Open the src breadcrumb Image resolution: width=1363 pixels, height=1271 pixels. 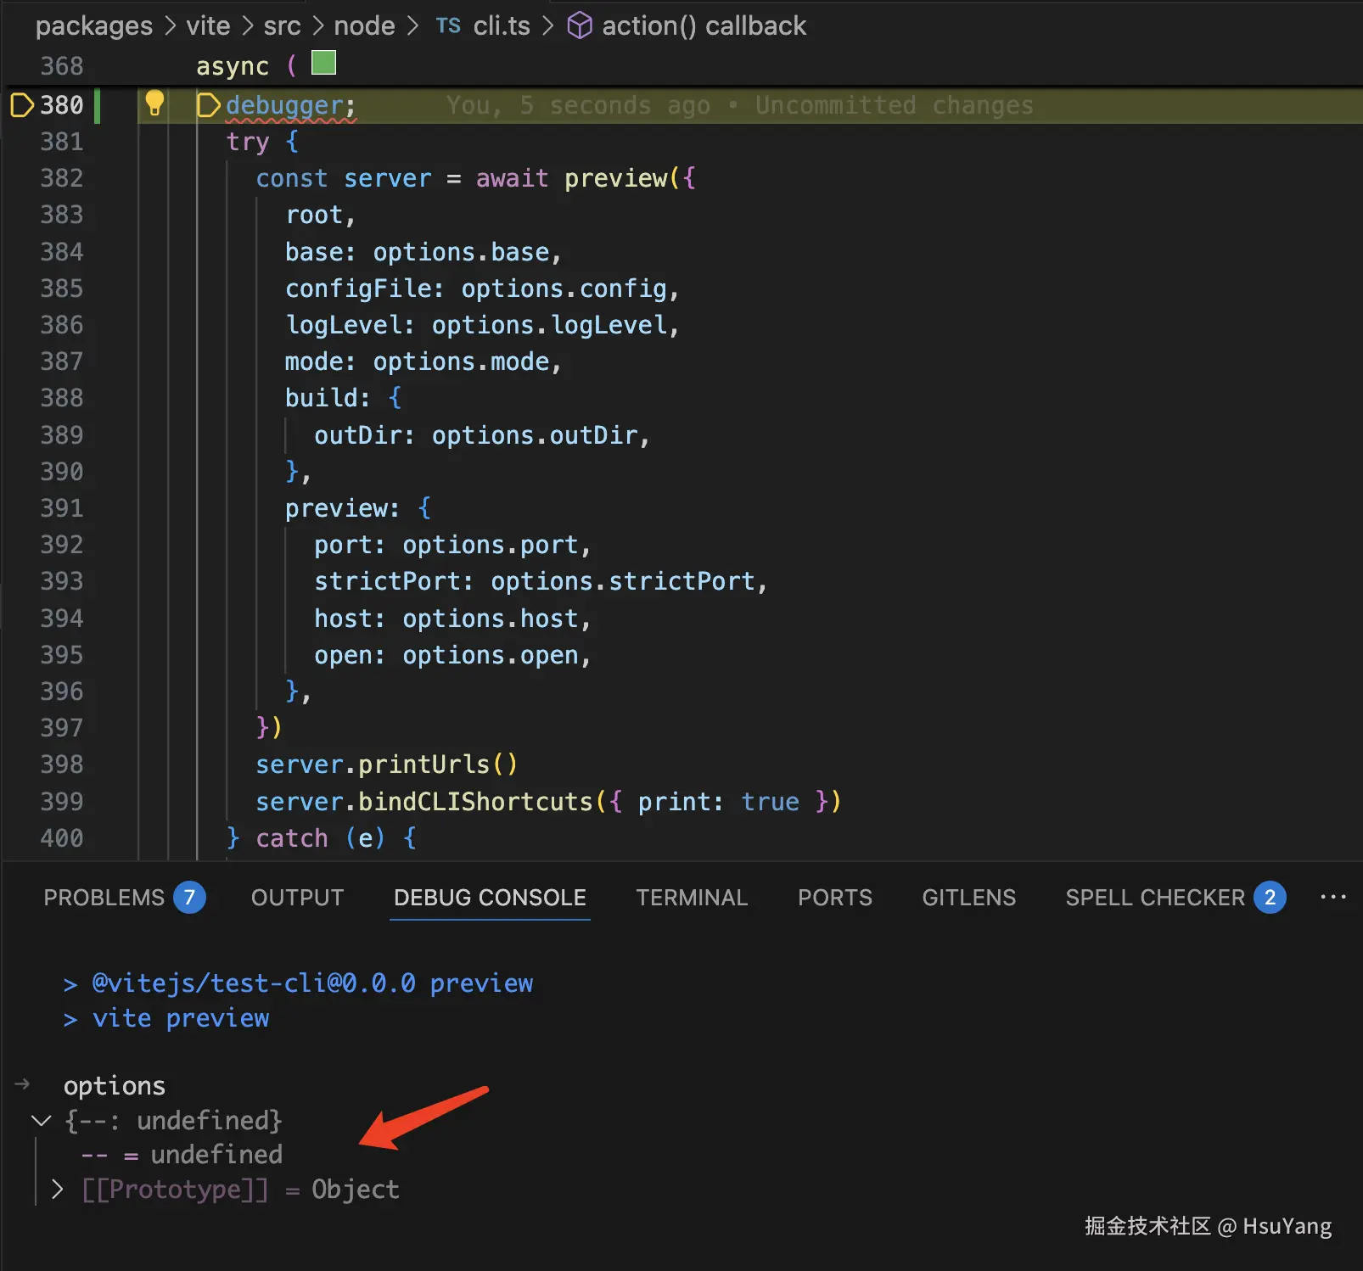282,26
